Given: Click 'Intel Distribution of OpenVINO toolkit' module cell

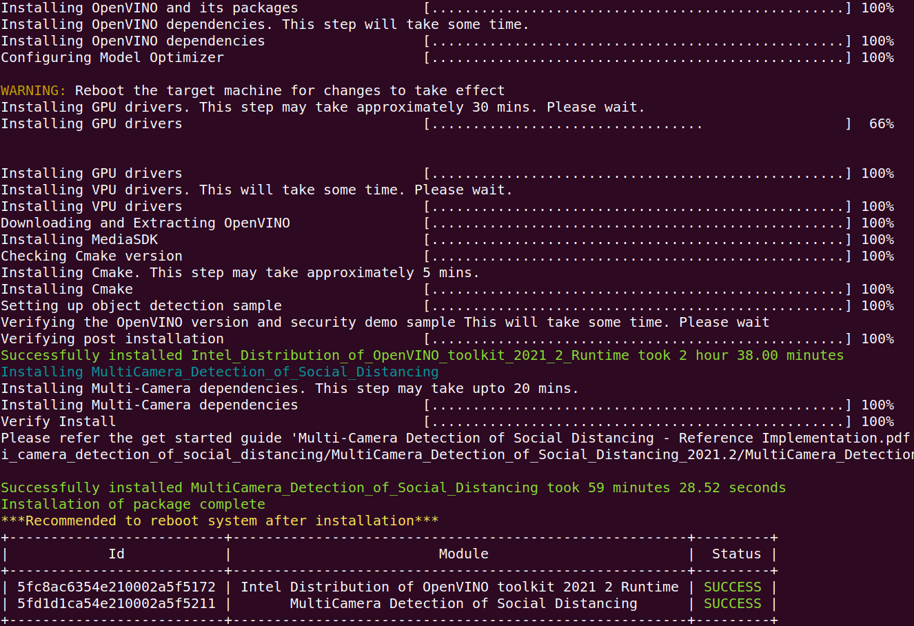Looking at the screenshot, I should tap(460, 587).
